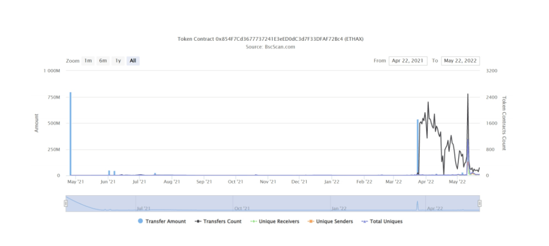Click the 1 000M y-axis label
Image resolution: width=549 pixels, height=246 pixels.
point(52,71)
